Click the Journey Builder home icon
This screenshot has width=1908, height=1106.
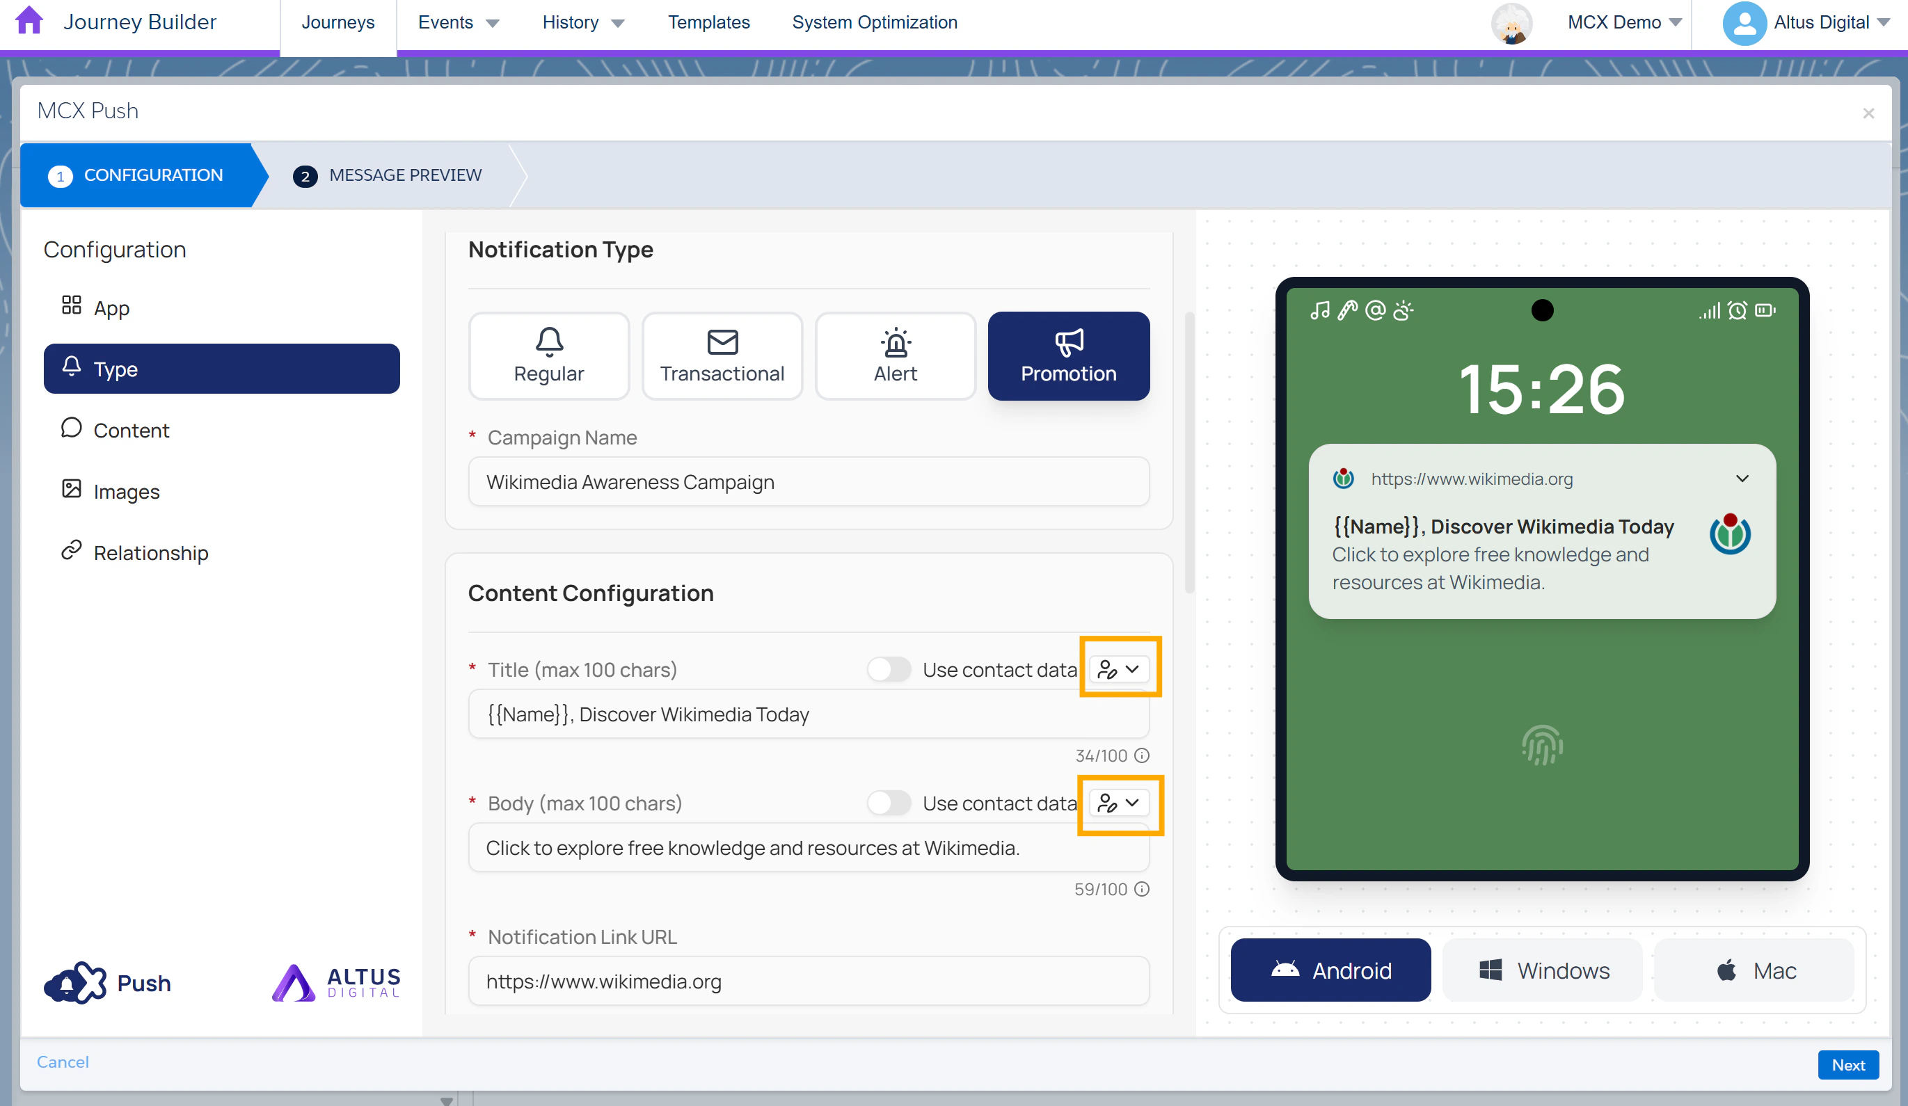pos(29,21)
